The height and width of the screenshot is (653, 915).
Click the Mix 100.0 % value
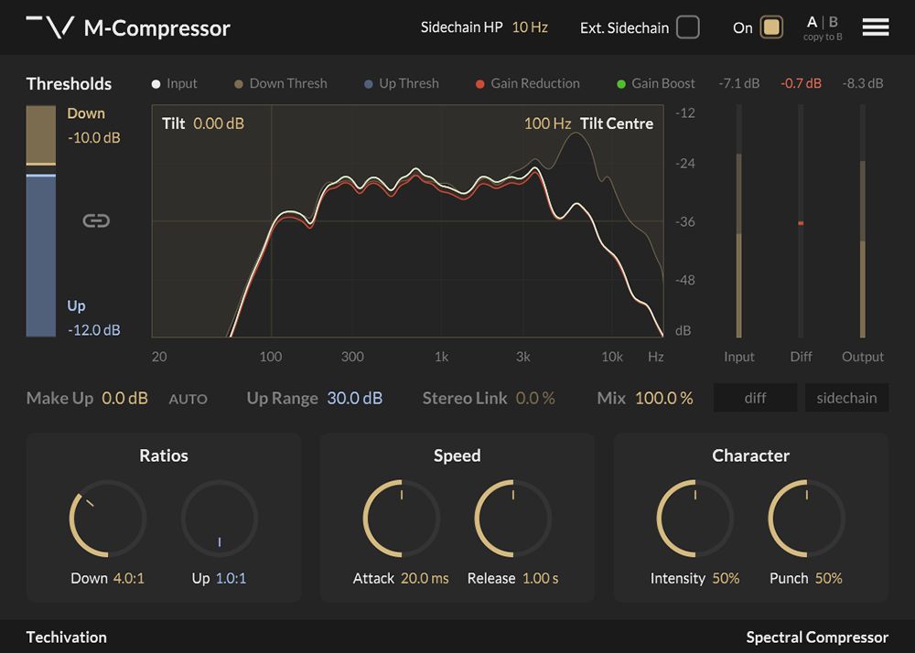[x=663, y=399]
